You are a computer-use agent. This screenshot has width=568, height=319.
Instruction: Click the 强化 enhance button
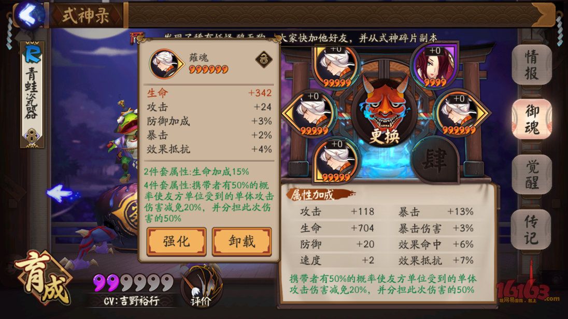coord(176,241)
